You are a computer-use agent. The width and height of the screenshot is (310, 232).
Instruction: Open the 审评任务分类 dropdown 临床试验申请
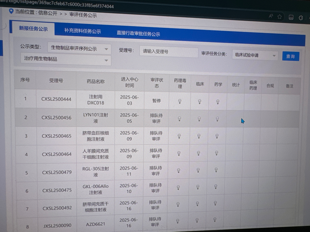(255, 55)
